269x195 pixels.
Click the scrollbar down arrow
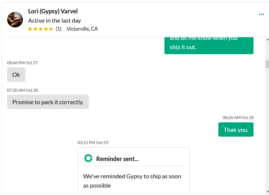(x=268, y=191)
